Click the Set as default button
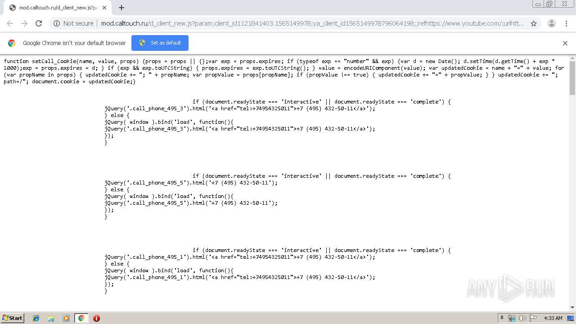 click(x=160, y=43)
